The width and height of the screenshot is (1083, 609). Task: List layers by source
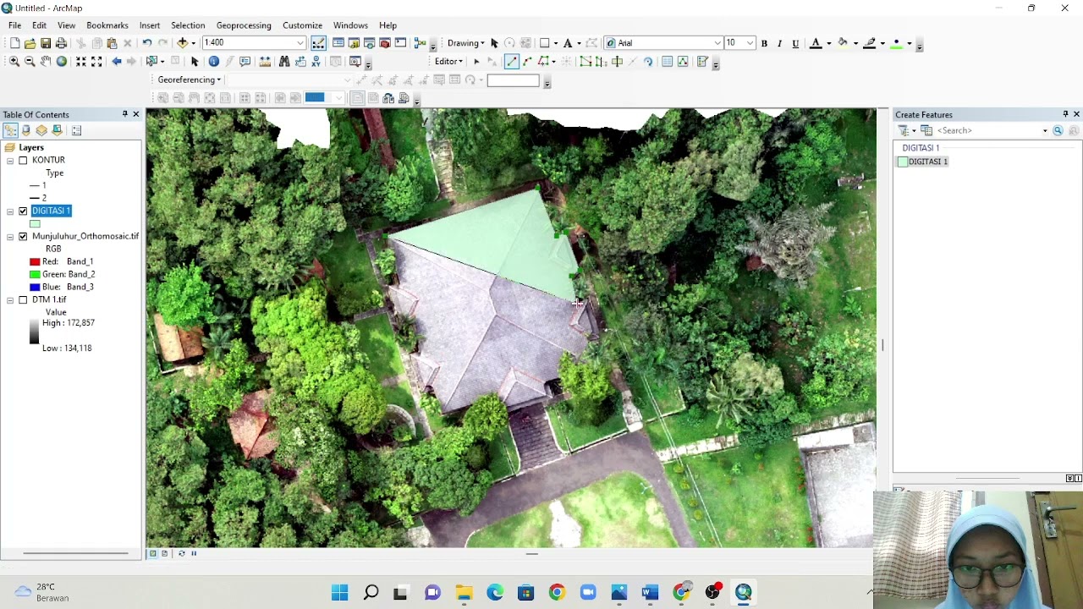point(26,130)
